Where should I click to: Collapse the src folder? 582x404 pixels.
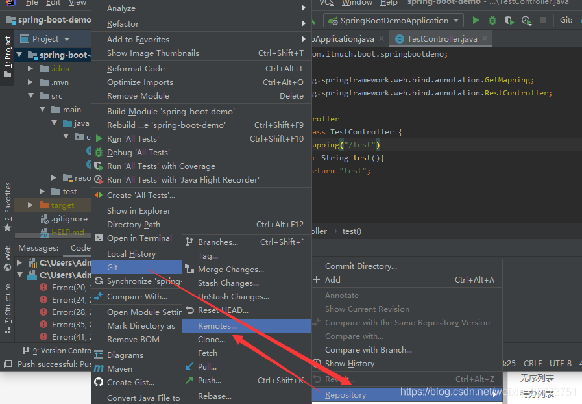[30, 96]
